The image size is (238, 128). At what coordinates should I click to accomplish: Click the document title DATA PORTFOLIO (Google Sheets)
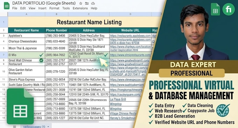coord(44,3)
